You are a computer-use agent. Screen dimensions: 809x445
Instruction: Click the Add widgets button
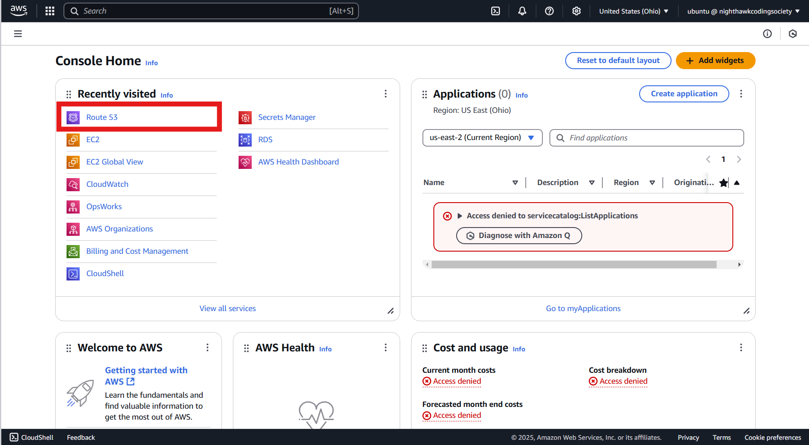click(x=715, y=60)
